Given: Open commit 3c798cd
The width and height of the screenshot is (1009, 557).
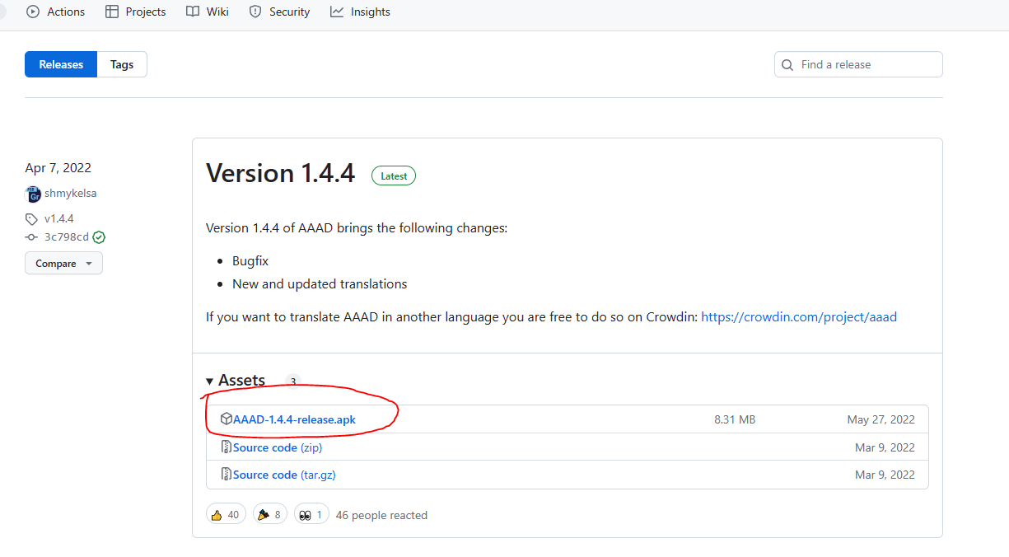Looking at the screenshot, I should click(67, 237).
